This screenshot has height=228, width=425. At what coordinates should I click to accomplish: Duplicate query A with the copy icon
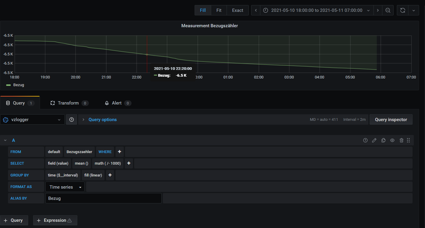[x=383, y=140]
